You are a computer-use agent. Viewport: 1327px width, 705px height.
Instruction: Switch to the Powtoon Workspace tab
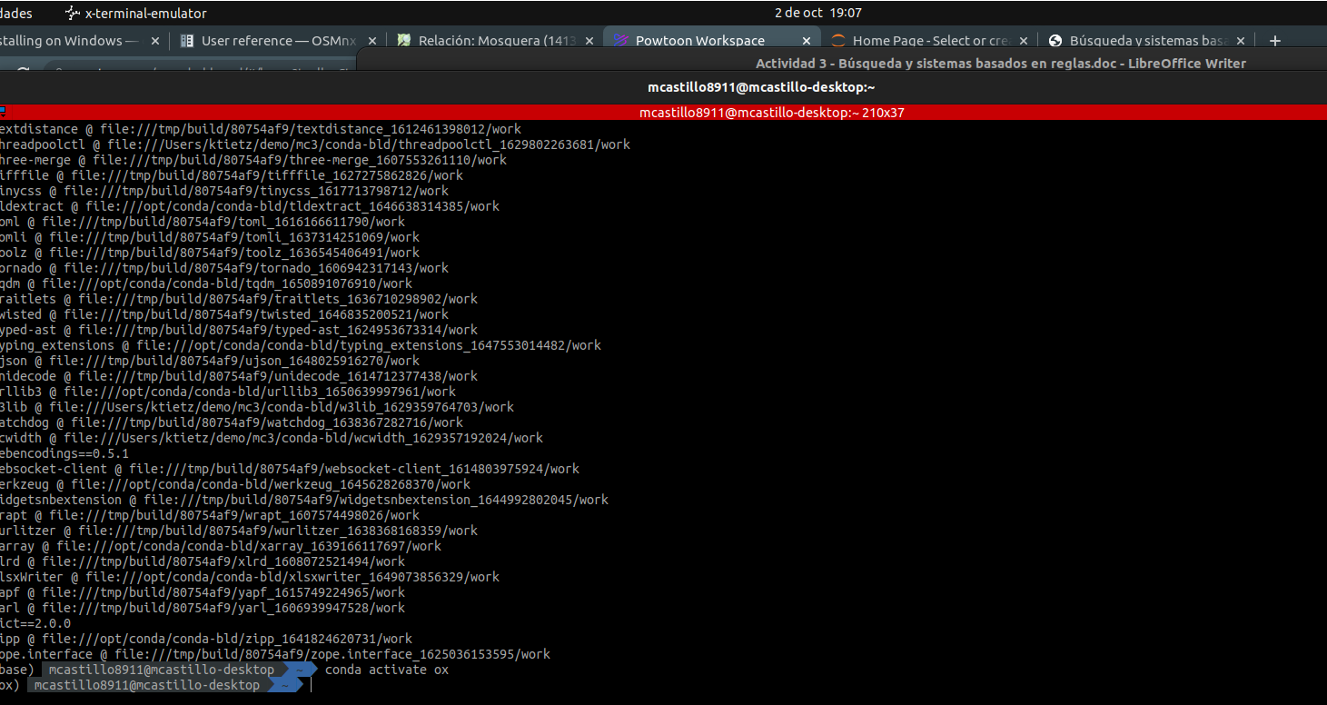click(x=708, y=40)
